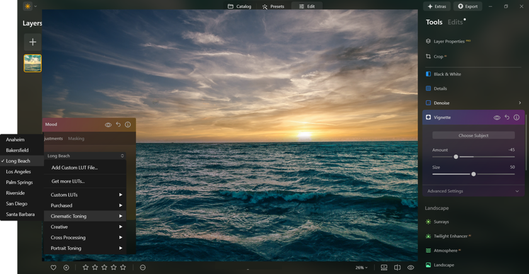Select the Los Angeles LUT

point(22,172)
